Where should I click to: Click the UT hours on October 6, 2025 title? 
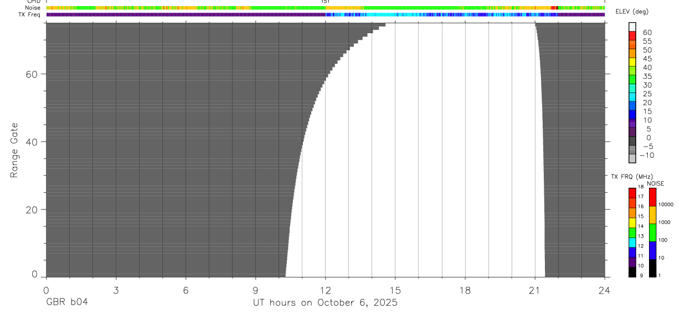325,303
